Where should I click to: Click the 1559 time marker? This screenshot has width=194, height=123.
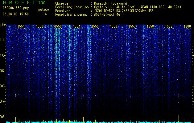[169, 26]
